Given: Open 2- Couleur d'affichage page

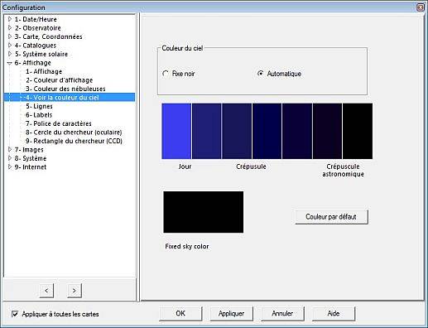Looking at the screenshot, I should (60, 80).
